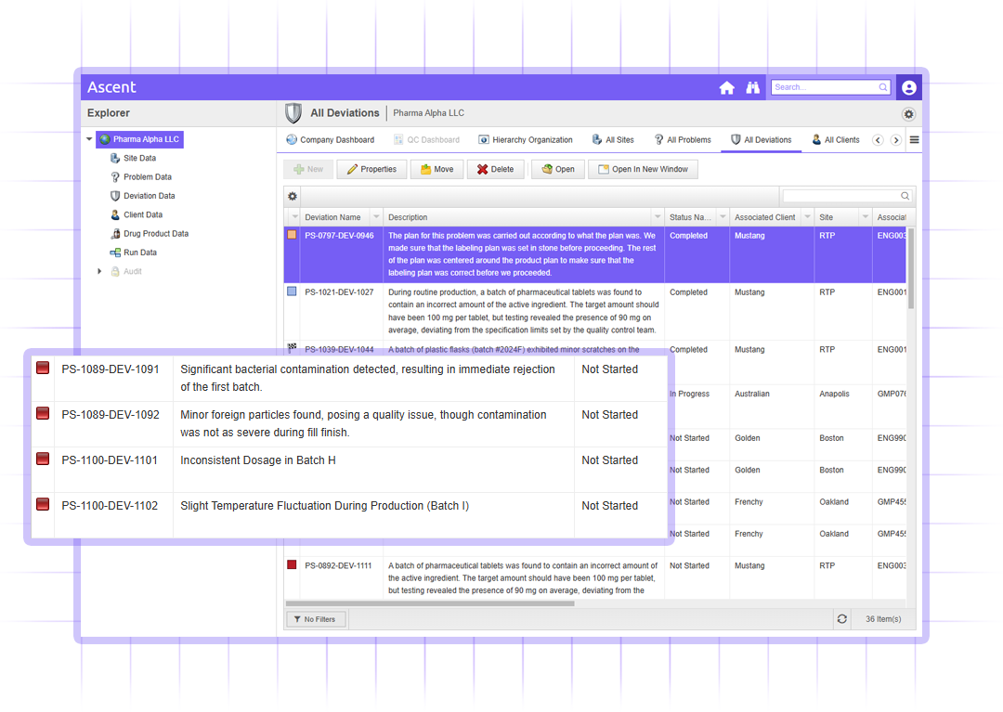Collapse the Pharma Alpha LLC tree node
Screen dimensions: 1003x712
point(90,140)
